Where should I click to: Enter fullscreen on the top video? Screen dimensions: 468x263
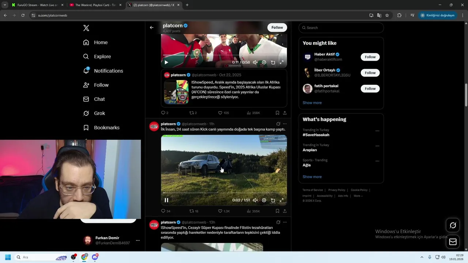pos(282,62)
